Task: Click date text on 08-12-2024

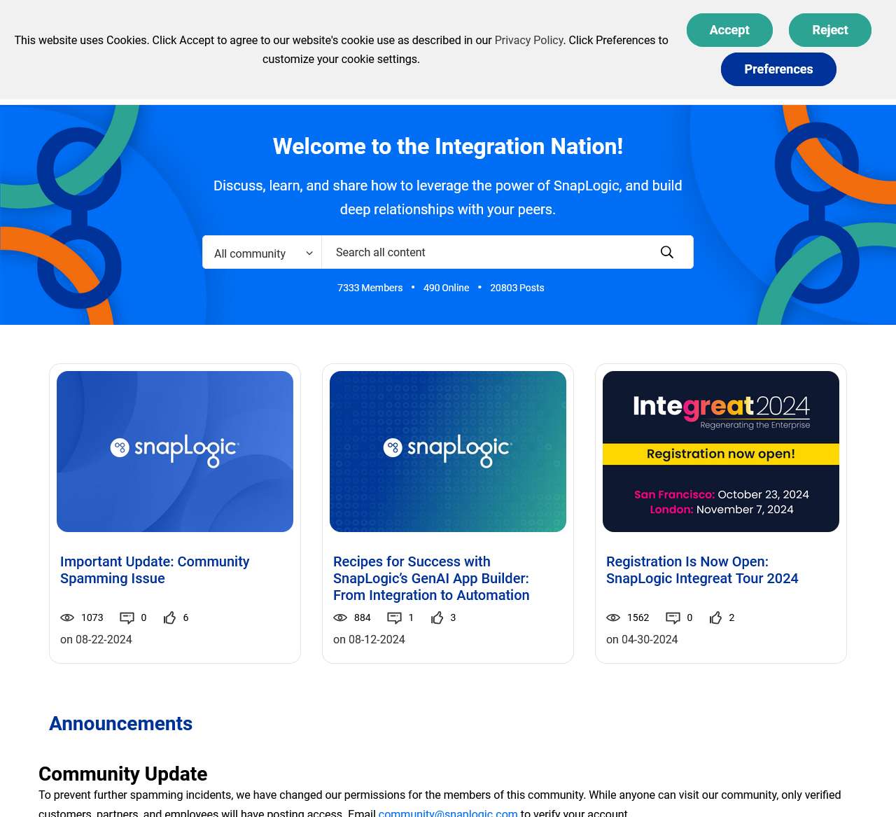Action: [x=369, y=639]
